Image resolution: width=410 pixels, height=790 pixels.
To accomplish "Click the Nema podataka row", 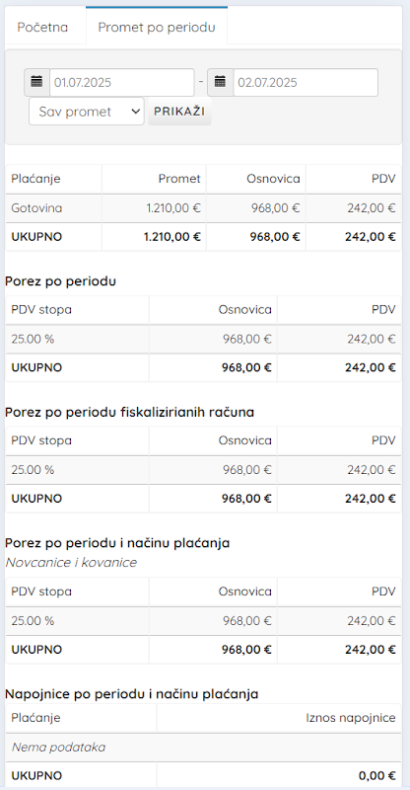I will point(203,748).
